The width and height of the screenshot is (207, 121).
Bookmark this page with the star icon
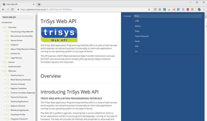(x=149, y=9)
